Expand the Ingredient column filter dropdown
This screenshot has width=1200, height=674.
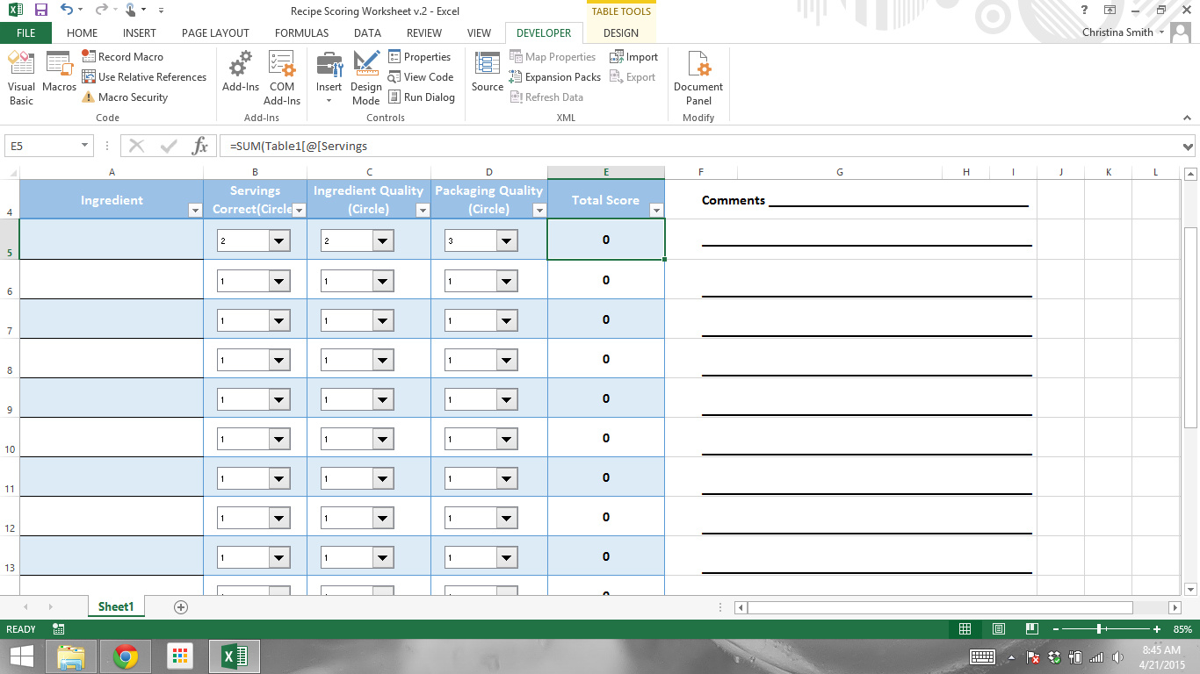195,210
